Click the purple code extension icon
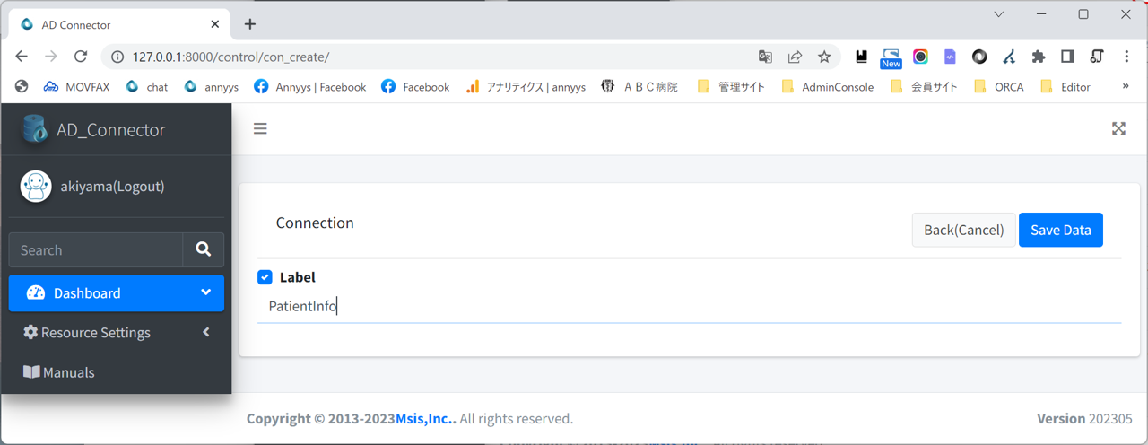1148x445 pixels. (x=950, y=57)
